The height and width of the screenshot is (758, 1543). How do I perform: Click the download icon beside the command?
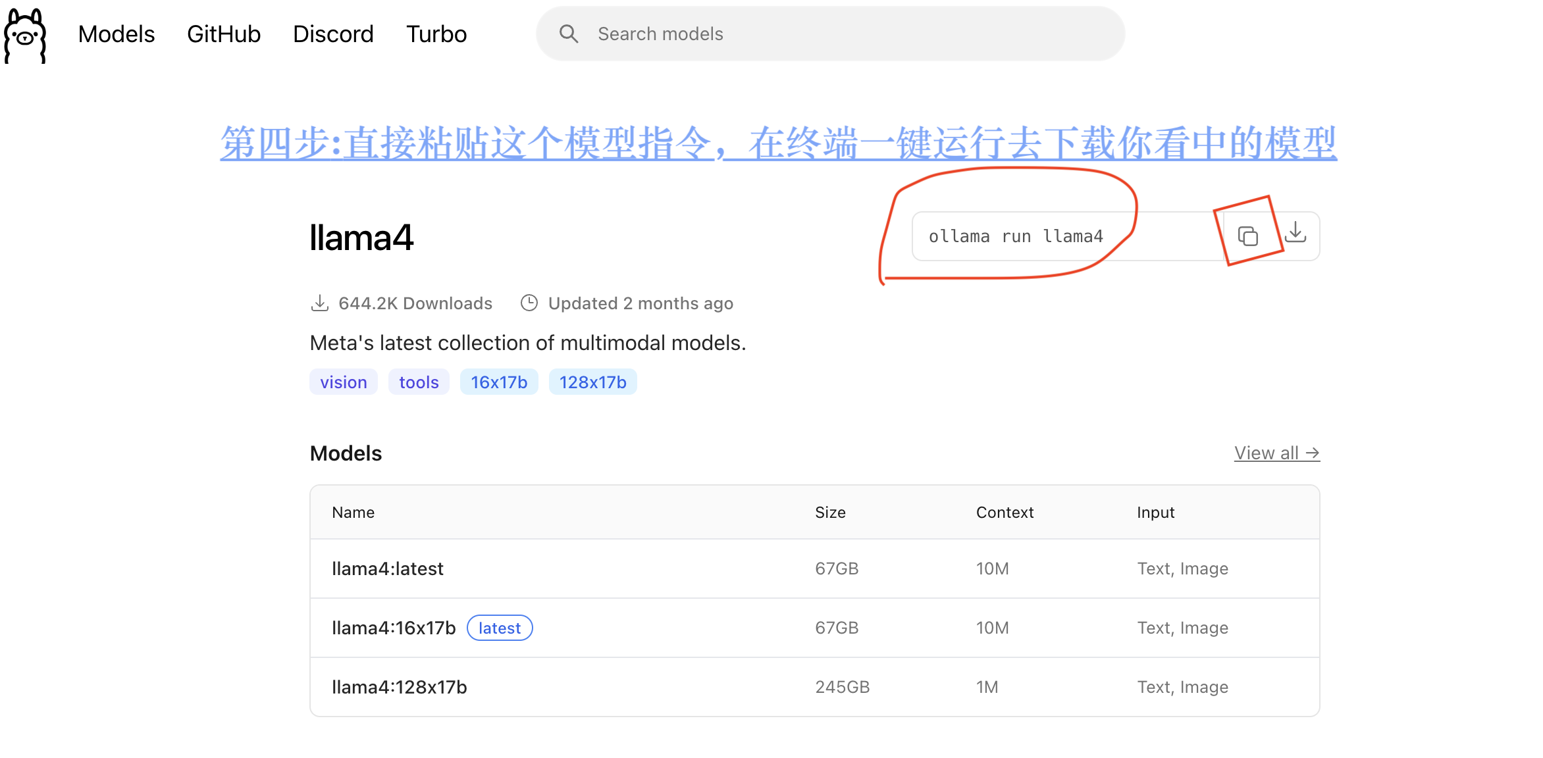(1295, 232)
